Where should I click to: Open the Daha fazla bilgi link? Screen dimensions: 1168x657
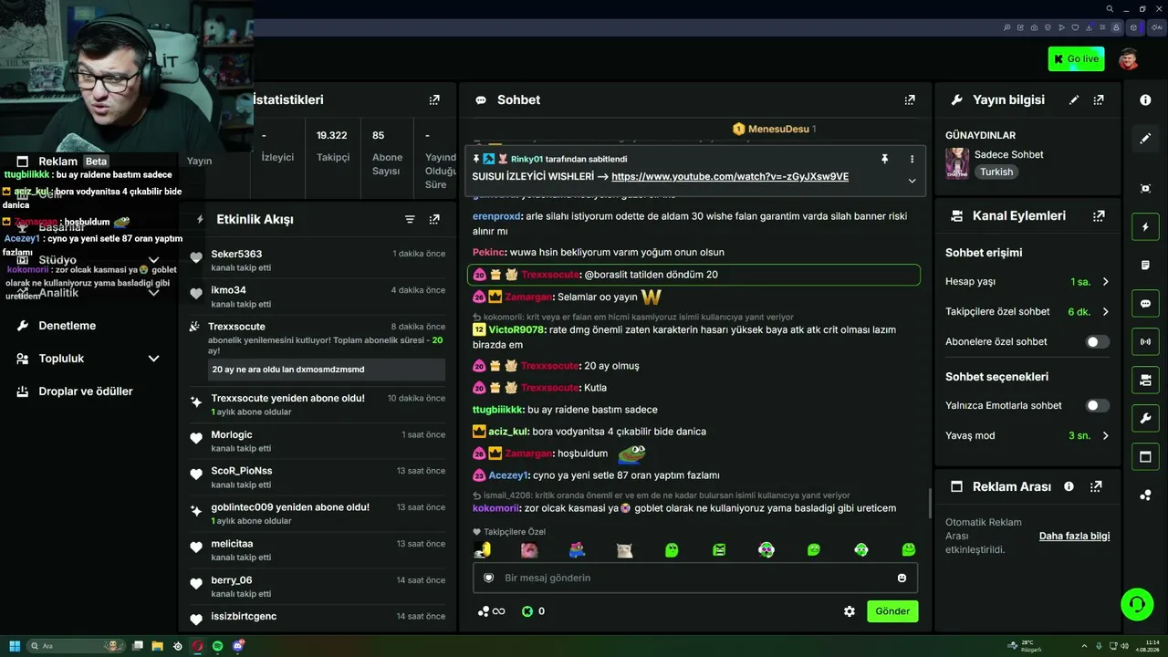[1074, 536]
